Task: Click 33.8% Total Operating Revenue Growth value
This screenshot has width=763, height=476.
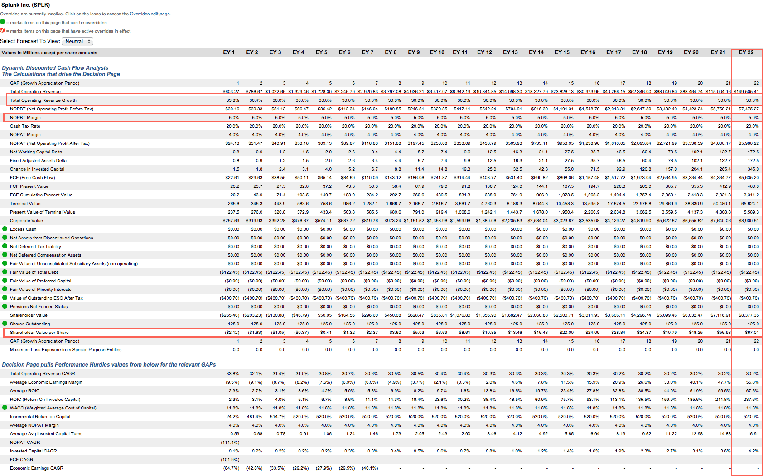Action: (233, 100)
